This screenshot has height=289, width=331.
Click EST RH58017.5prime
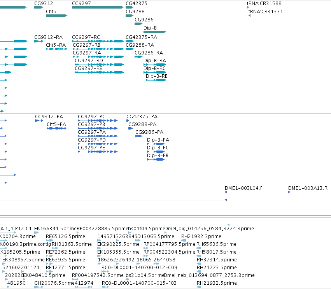216,252
